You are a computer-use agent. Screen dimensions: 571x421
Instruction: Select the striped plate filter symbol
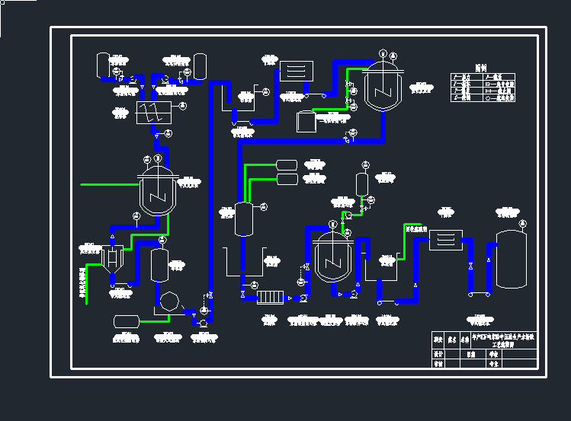pos(271,297)
